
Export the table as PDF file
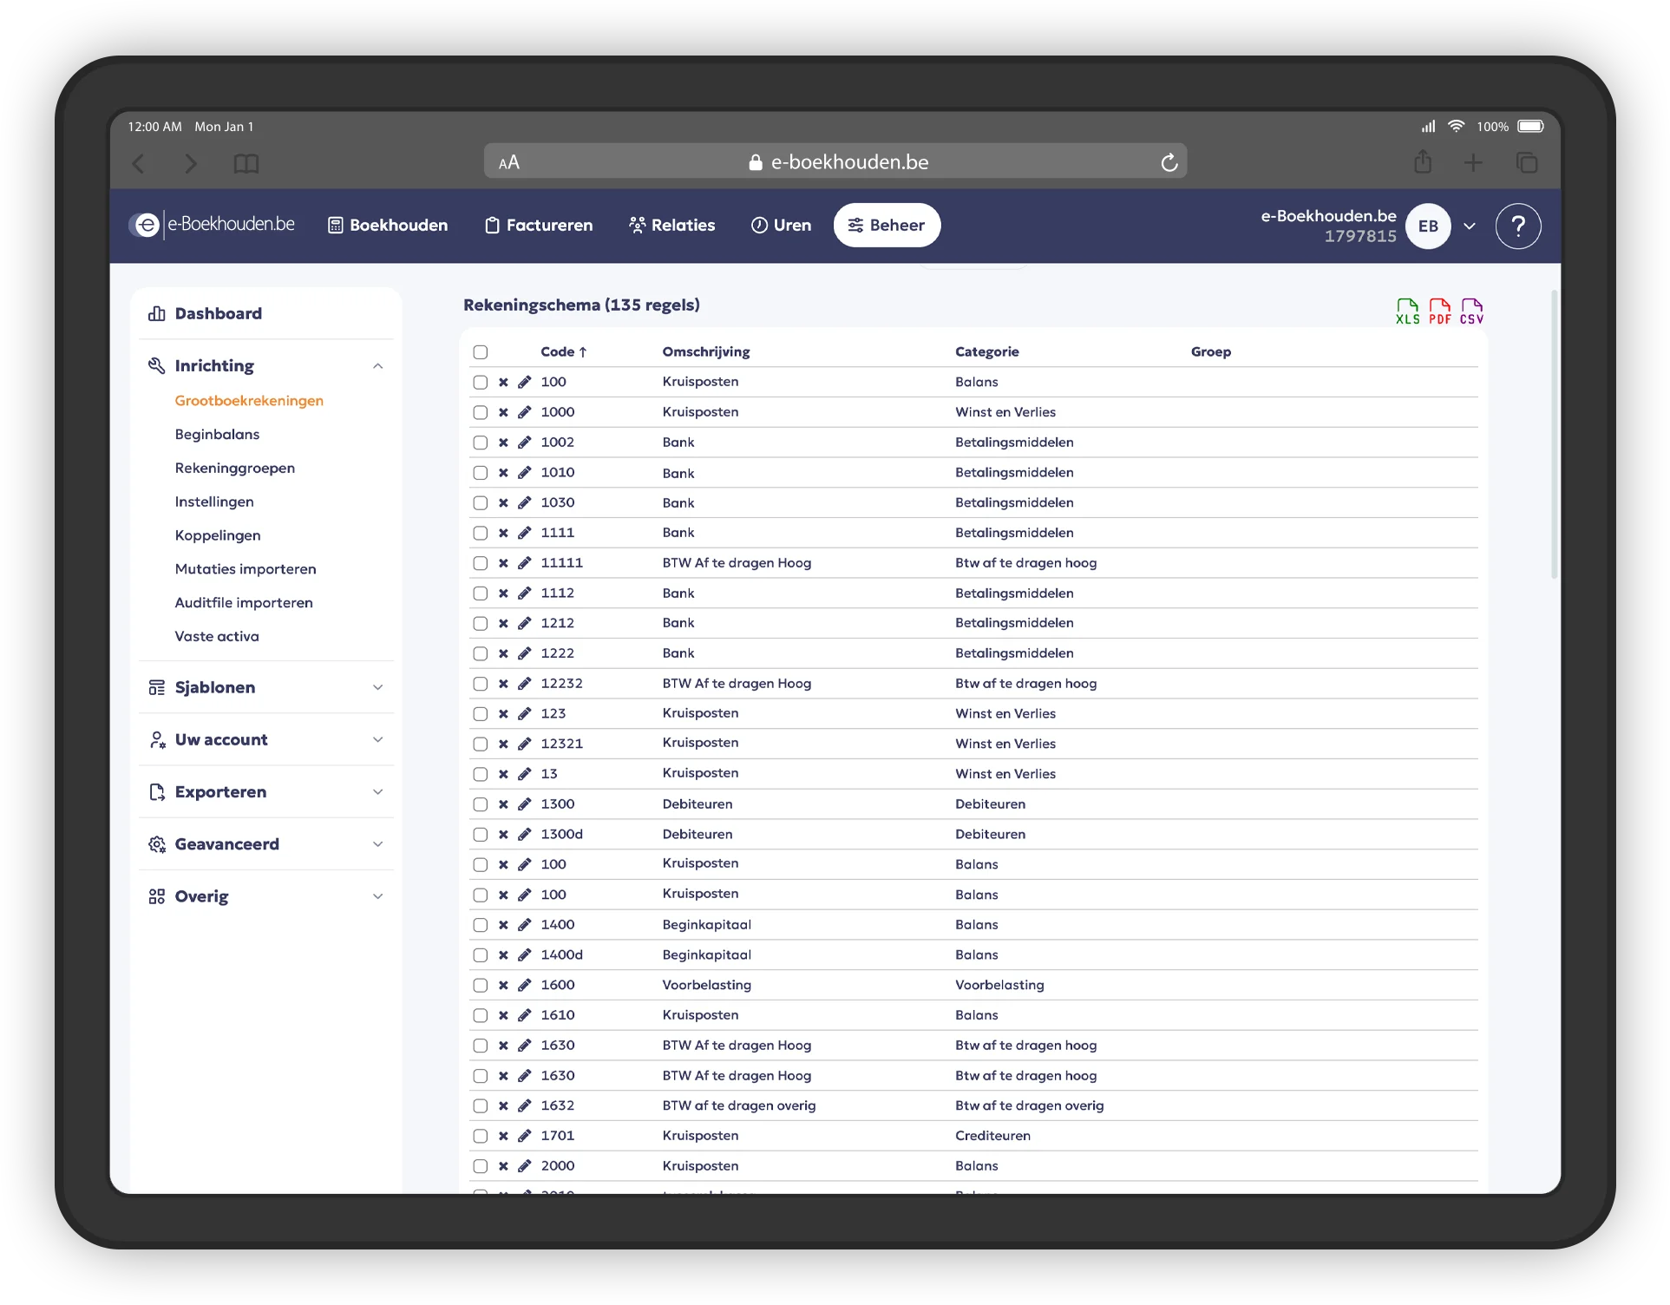[1439, 311]
